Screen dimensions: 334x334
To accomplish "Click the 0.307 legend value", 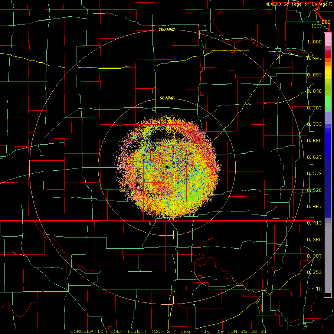I will pos(314,256).
